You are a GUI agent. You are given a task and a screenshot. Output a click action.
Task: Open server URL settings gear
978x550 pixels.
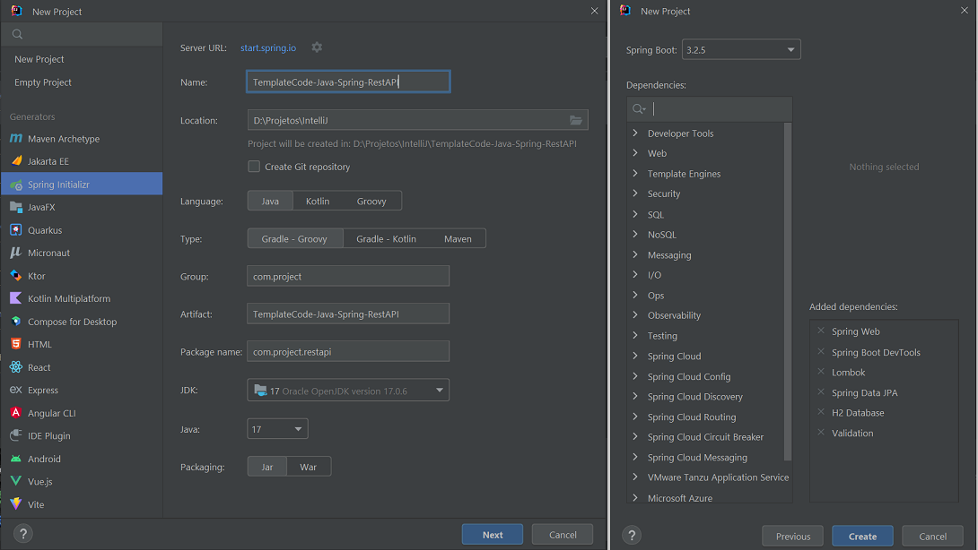(x=317, y=47)
